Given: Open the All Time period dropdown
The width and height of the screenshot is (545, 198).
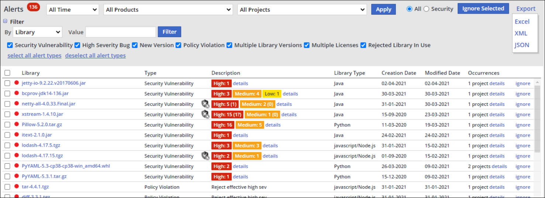Looking at the screenshot, I should click(x=73, y=10).
